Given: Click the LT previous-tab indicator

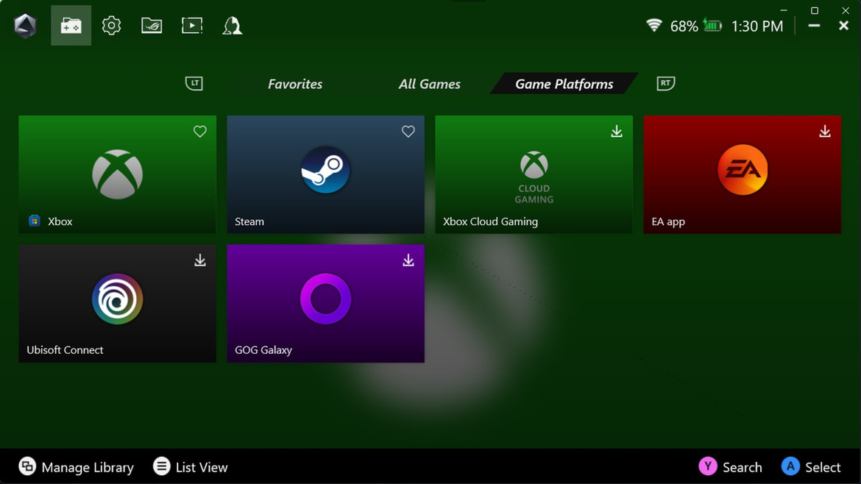Looking at the screenshot, I should [x=194, y=83].
